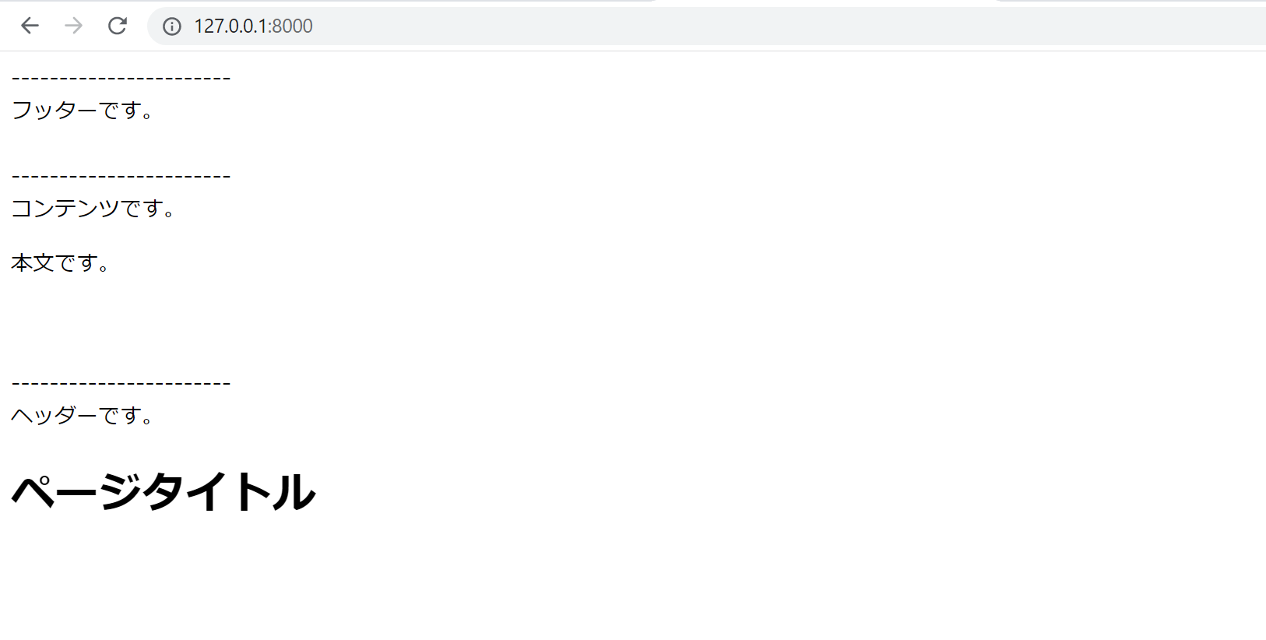Screen dimensions: 1266x640
Task: Click the 本文です。 body paragraph
Action: pyautogui.click(x=60, y=263)
